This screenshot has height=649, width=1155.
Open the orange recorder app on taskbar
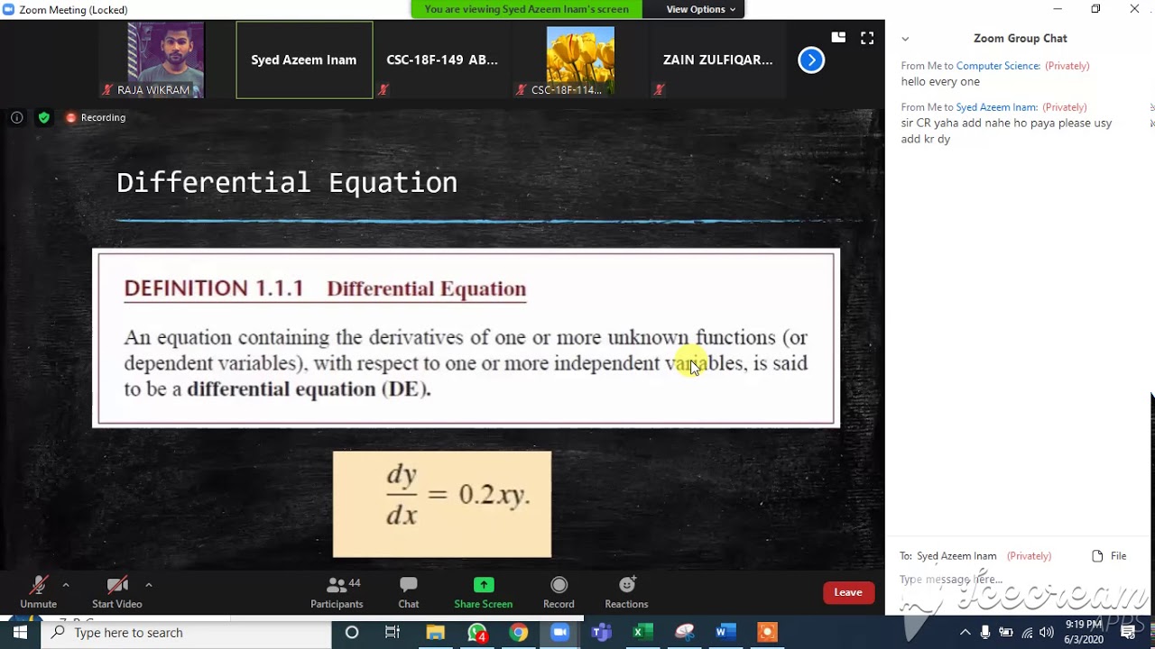767,633
